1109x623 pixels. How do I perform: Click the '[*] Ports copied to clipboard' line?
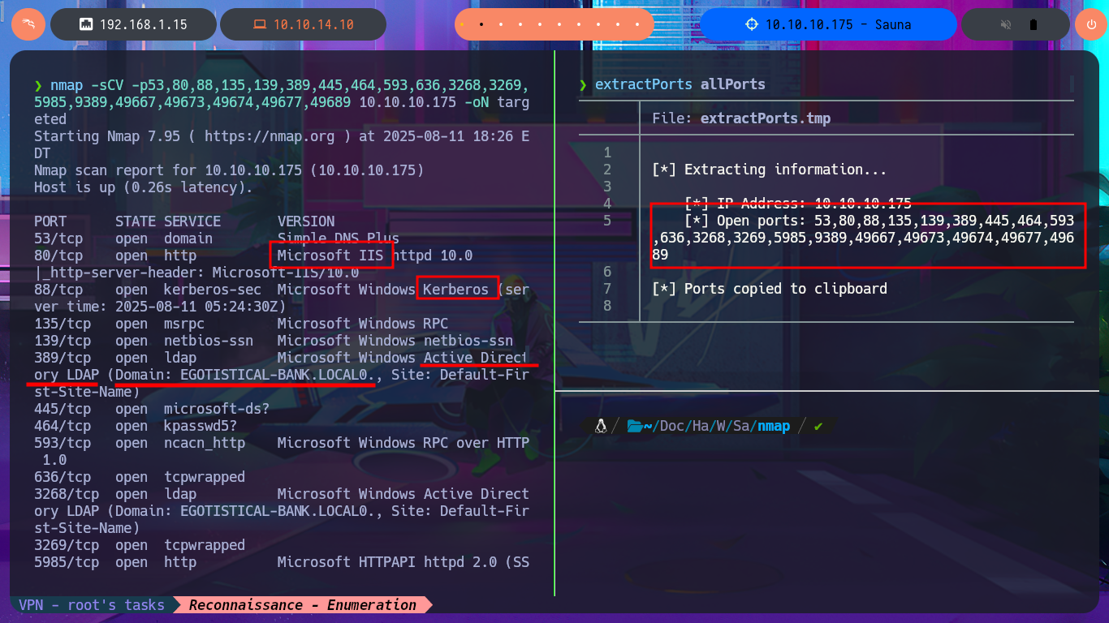770,290
